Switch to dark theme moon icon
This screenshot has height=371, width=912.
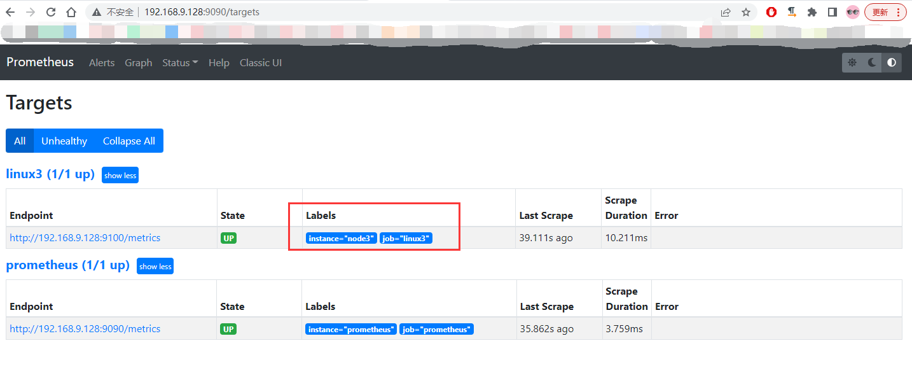tap(872, 62)
